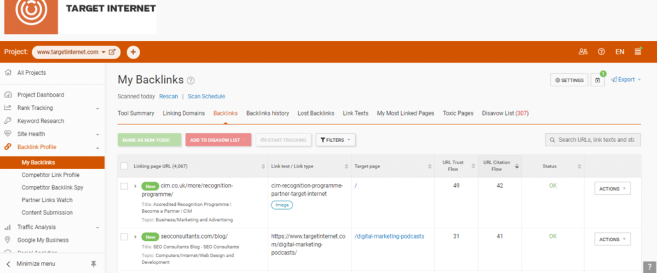Click the Scan Schedule link
657x273 pixels.
click(x=206, y=97)
